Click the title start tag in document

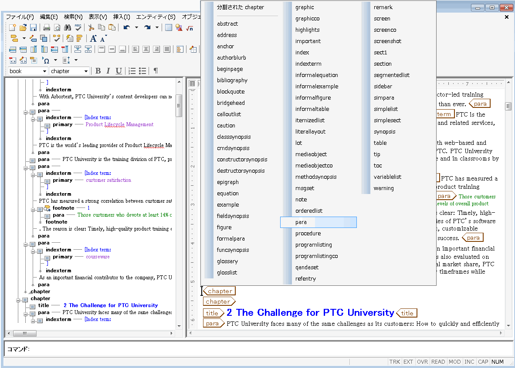(x=213, y=313)
